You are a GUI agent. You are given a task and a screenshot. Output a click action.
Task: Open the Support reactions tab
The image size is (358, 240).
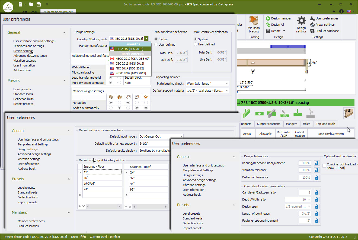pyautogui.click(x=268, y=124)
